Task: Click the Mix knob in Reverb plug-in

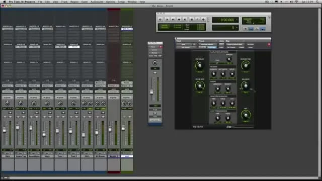Action: (246, 115)
